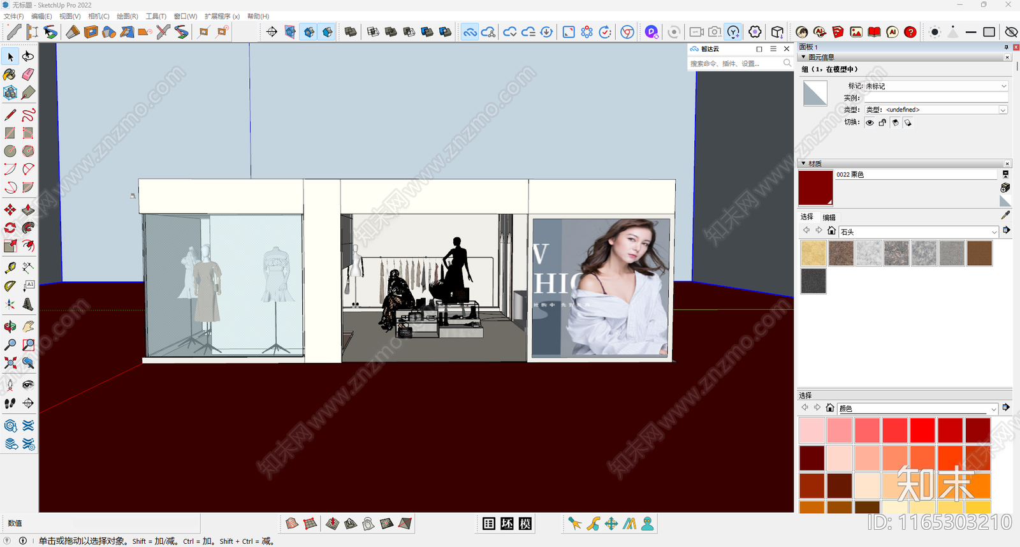Open the 扩展程序 menu
The width and height of the screenshot is (1020, 547).
tap(222, 16)
